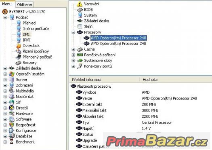Expand the Zobrazení node
Viewport: 212px width, 150px height.
click(x=5, y=85)
